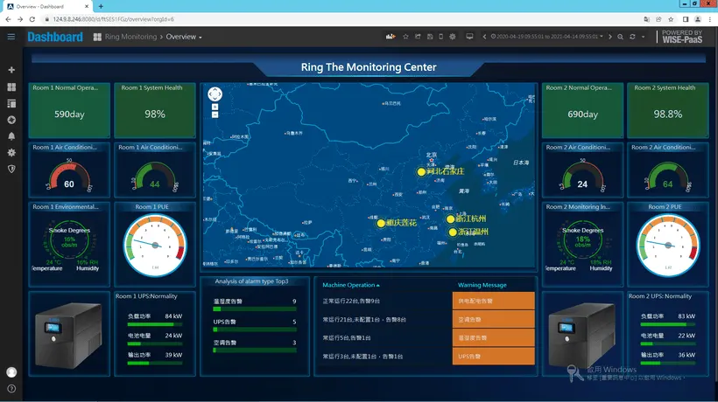Zoom out the time range
The height and width of the screenshot is (402, 718).
[620, 37]
